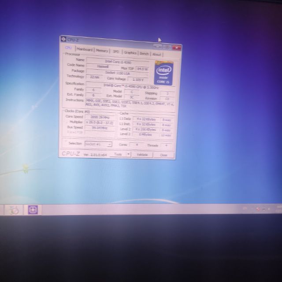Click the processor Name field
The image size is (282, 282).
[x=118, y=62]
